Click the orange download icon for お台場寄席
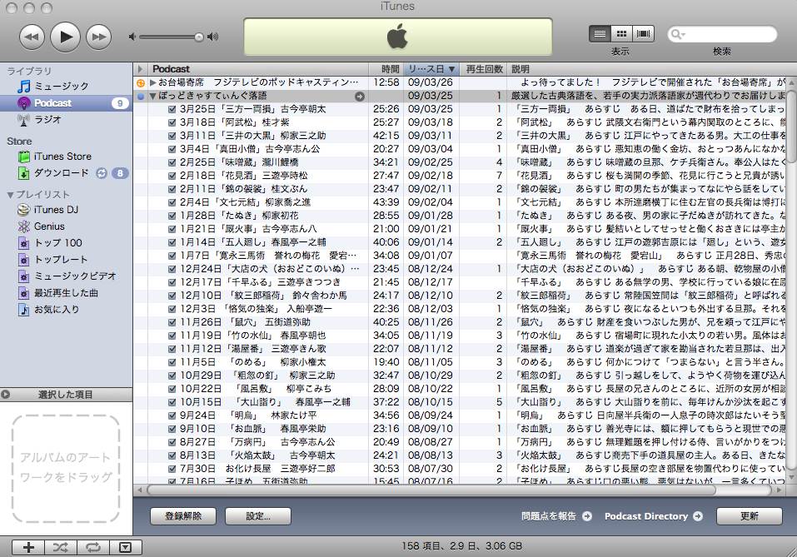 pyautogui.click(x=141, y=82)
